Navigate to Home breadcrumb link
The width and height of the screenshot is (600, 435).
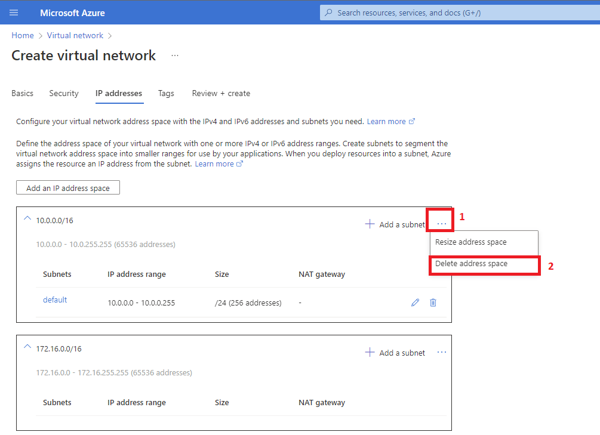pos(22,35)
